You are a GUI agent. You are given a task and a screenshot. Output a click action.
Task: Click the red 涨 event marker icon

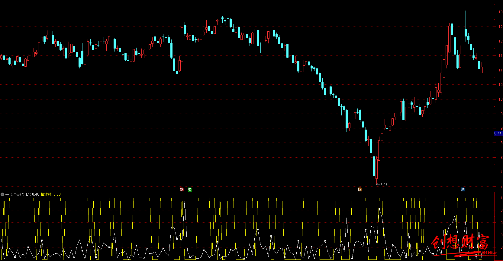[x=182, y=190]
